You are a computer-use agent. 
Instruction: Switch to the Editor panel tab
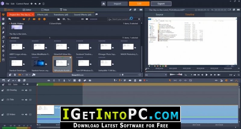point(27,10)
